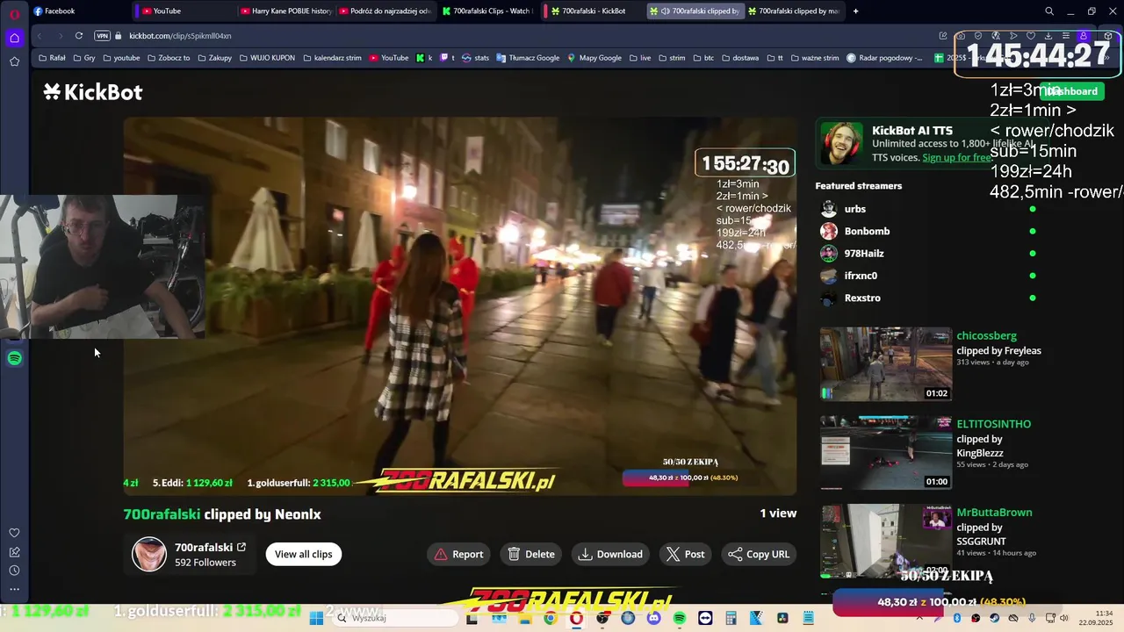Switch to the Facebook tab
The height and width of the screenshot is (632, 1124).
point(79,11)
